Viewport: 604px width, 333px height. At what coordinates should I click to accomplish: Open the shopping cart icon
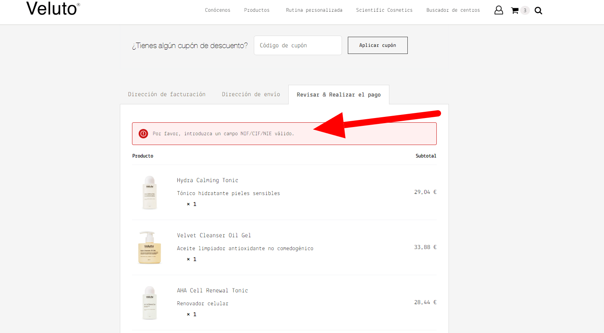(x=515, y=11)
